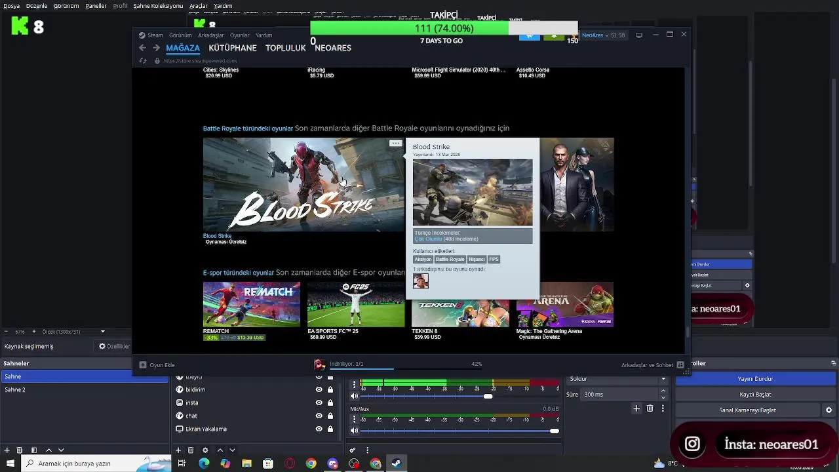This screenshot has height=472, width=839.
Task: Open Microsoft Edge from the taskbar
Action: 204,463
